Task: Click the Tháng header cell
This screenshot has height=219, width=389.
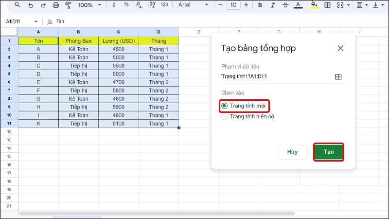Action: pos(159,41)
